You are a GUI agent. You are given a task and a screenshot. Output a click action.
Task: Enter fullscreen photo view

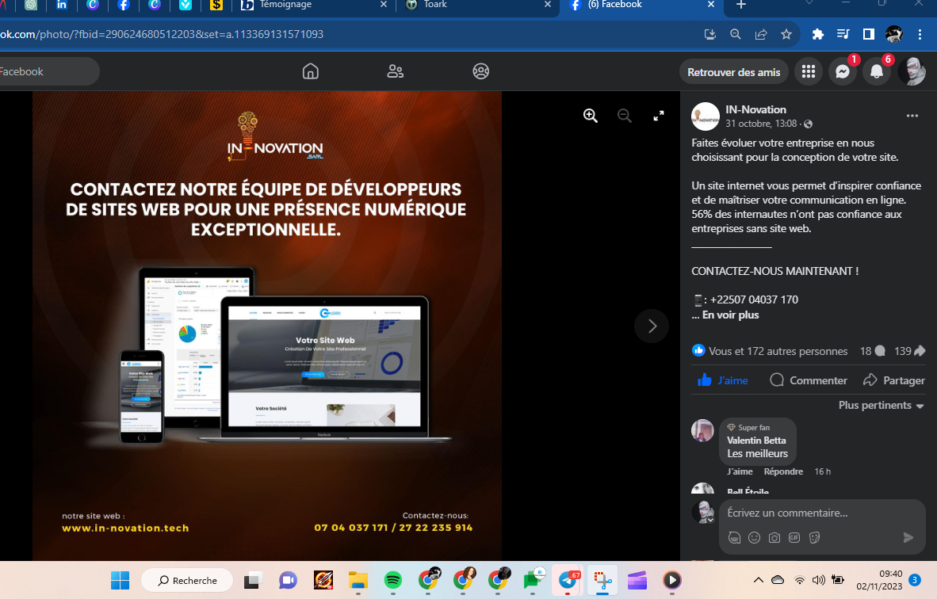point(658,116)
